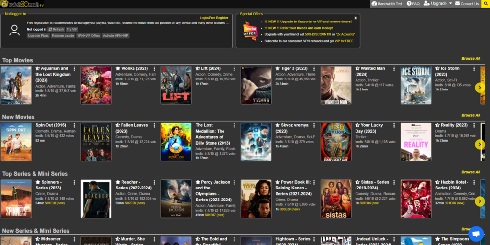Open three-dot menu for Spin Out (2016)
This screenshot has width=490, height=245.
[x=74, y=126]
